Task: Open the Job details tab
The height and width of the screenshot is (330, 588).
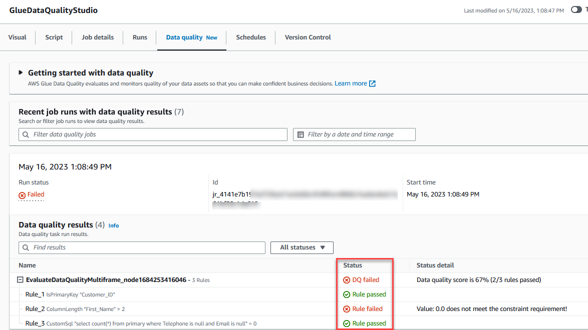Action: pos(98,37)
